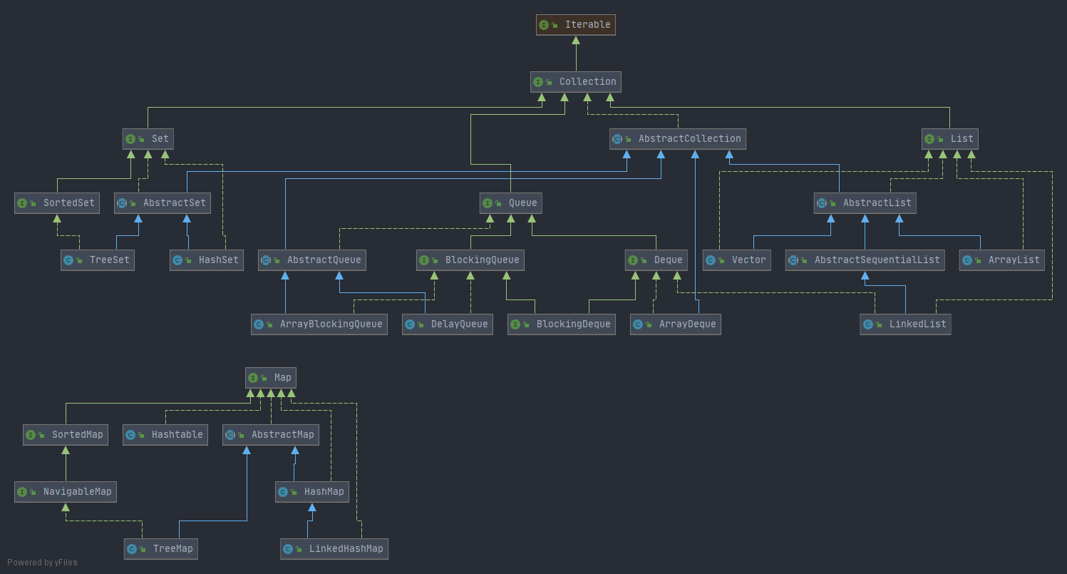Click the interface icon on Queue node
Viewport: 1067px width, 574px height.
488,203
